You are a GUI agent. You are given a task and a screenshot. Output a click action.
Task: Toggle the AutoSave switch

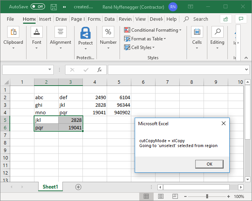pyautogui.click(x=37, y=7)
